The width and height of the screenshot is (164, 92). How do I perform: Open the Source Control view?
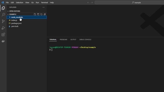[x=3, y=21]
